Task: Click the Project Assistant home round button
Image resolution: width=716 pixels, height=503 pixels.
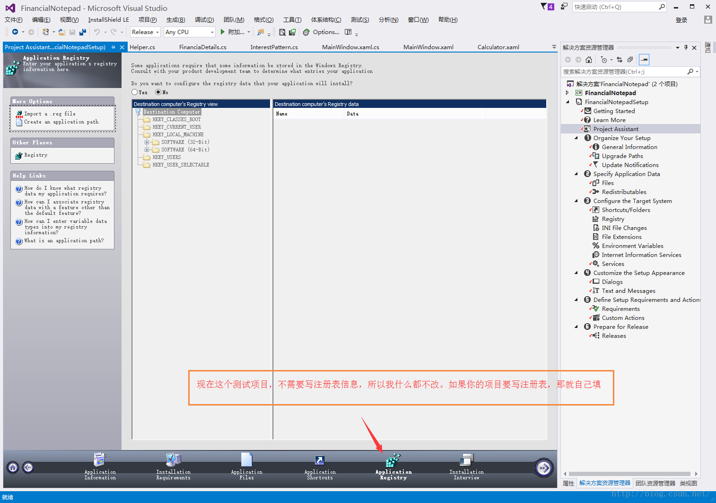Action: coord(13,468)
